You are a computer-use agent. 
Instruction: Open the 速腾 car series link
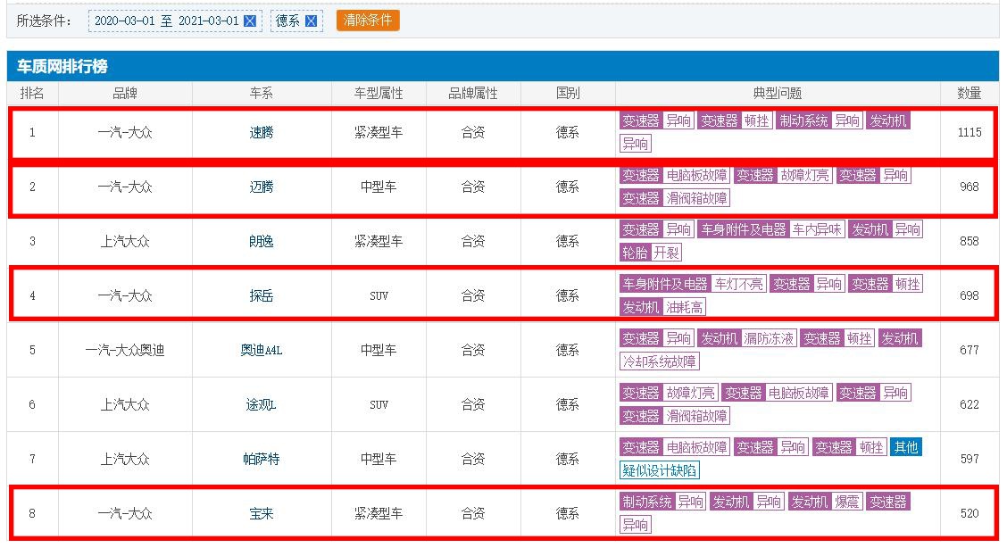(x=262, y=133)
